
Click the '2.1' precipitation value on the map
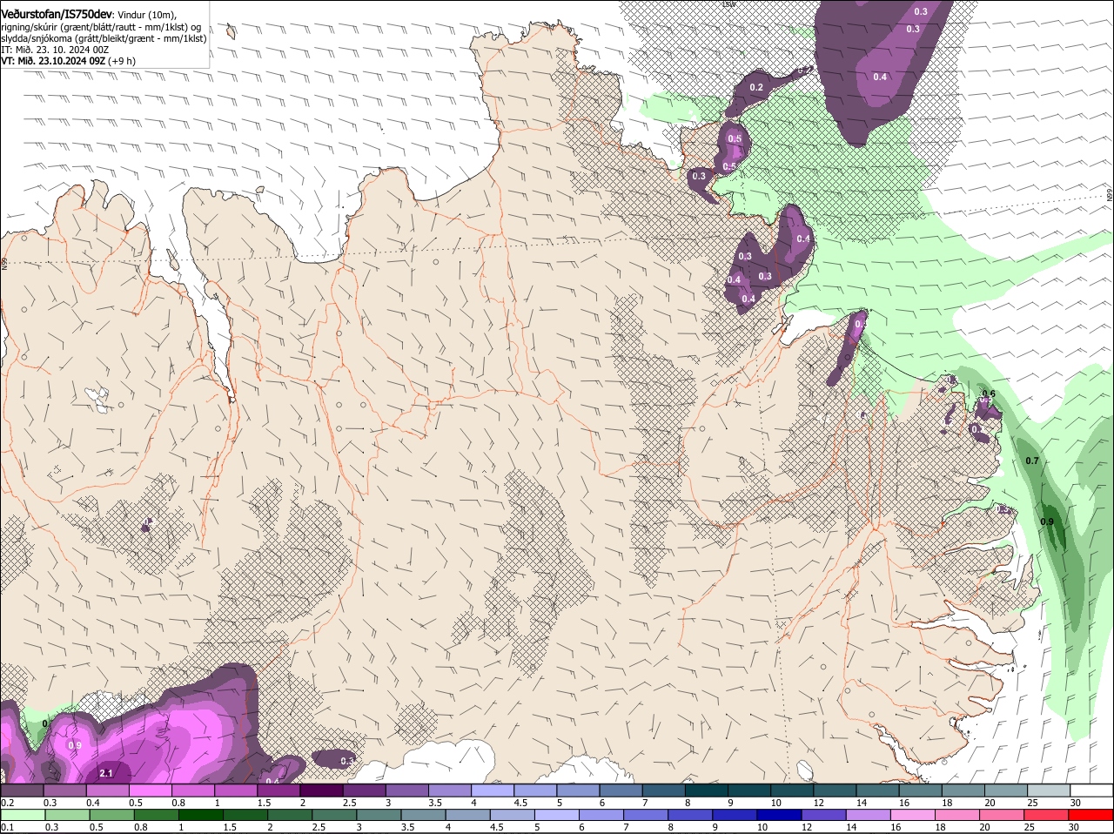click(x=107, y=773)
